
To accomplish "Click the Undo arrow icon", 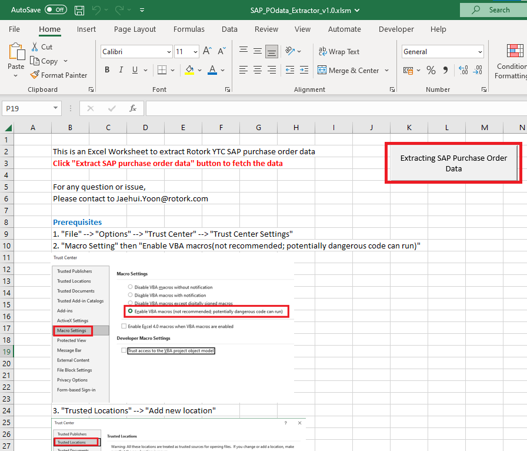I will (x=96, y=10).
